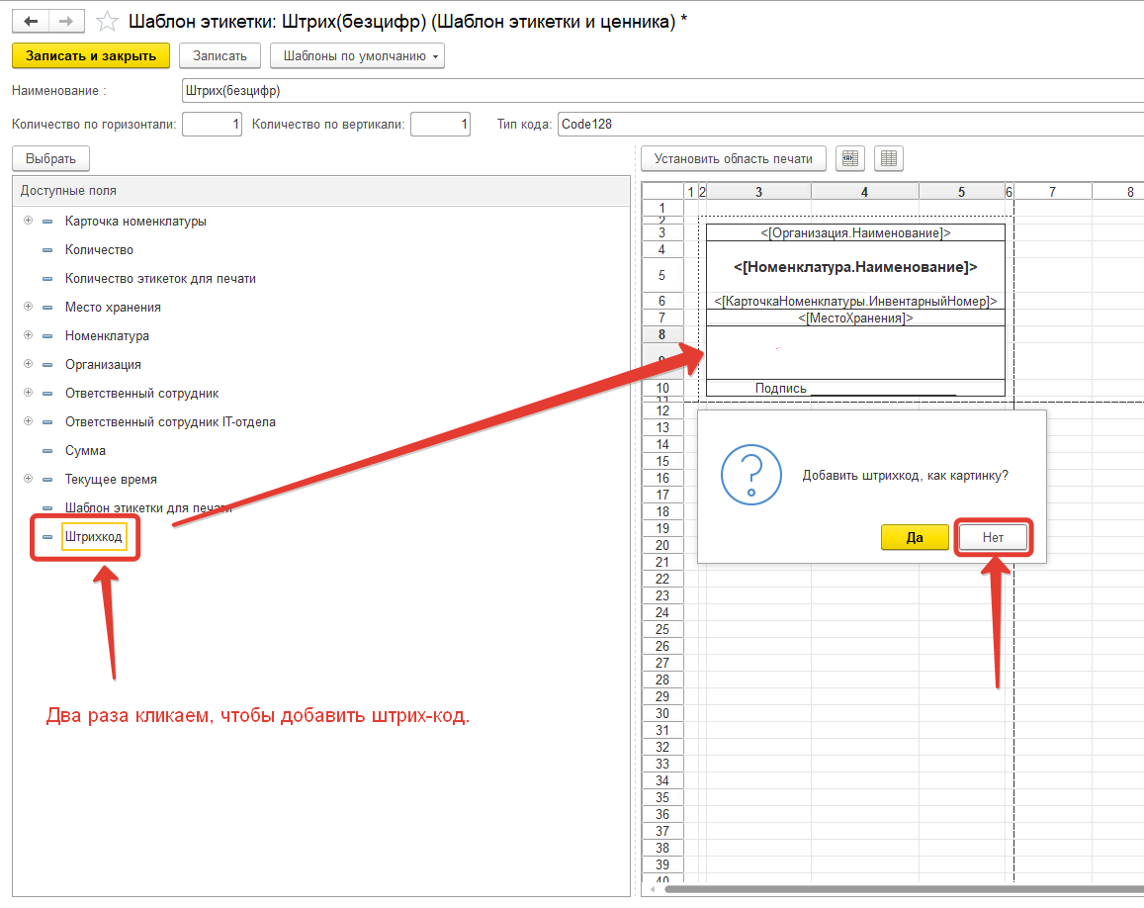Click the Записать и закрыть button
1144x908 pixels.
(90, 56)
